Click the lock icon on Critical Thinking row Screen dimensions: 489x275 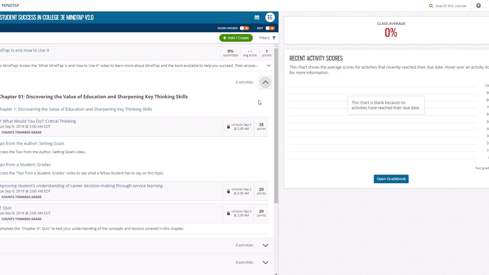point(228,127)
